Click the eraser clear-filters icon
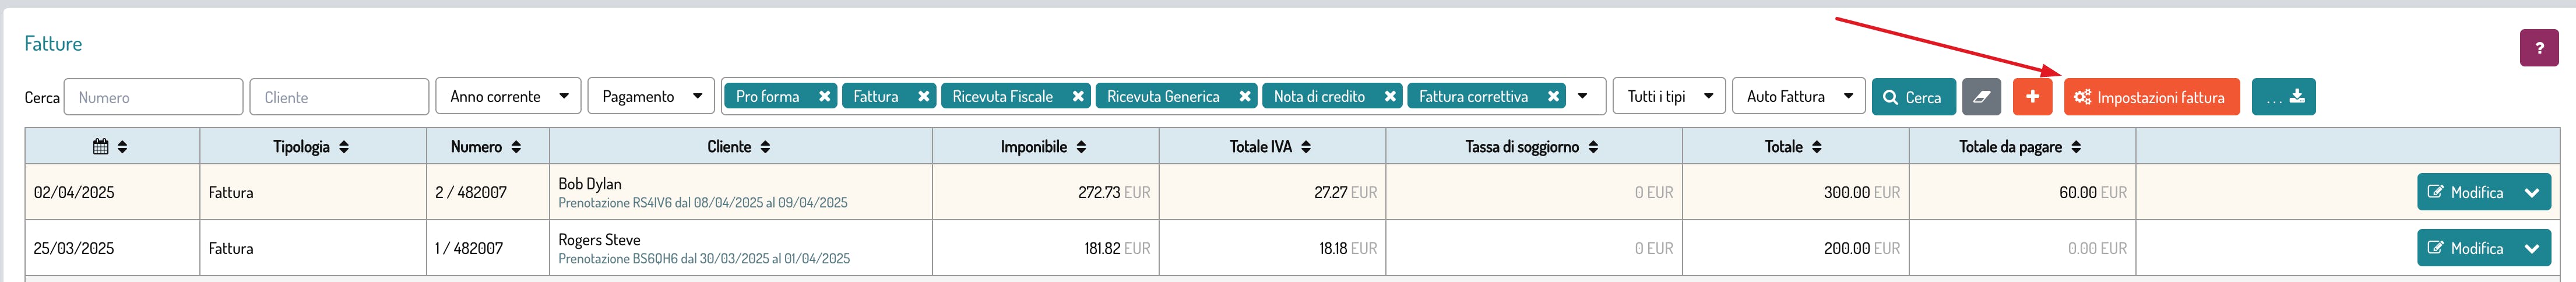This screenshot has width=2576, height=282. click(x=1981, y=97)
